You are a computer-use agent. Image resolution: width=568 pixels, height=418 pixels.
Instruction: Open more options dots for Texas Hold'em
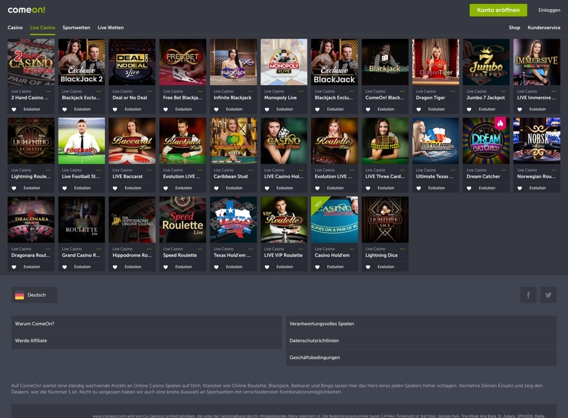point(250,249)
